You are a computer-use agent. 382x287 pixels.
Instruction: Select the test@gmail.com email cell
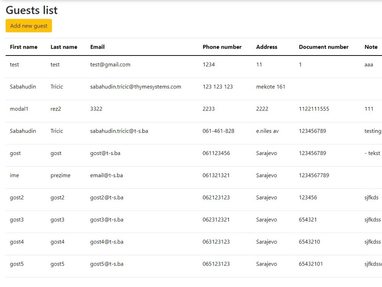[x=110, y=65]
